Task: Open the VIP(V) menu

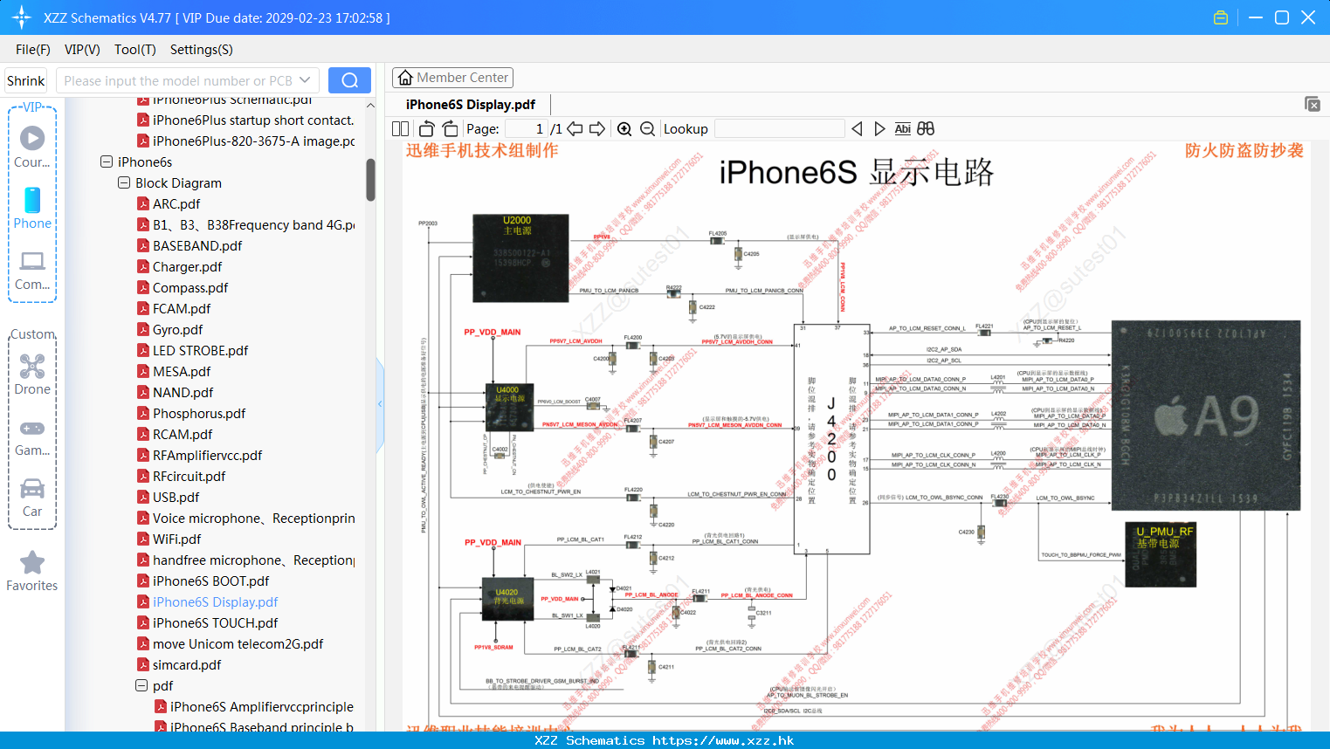Action: [x=82, y=50]
